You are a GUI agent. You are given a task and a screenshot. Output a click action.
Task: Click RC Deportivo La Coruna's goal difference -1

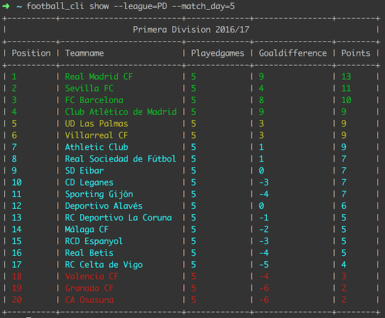click(x=264, y=217)
